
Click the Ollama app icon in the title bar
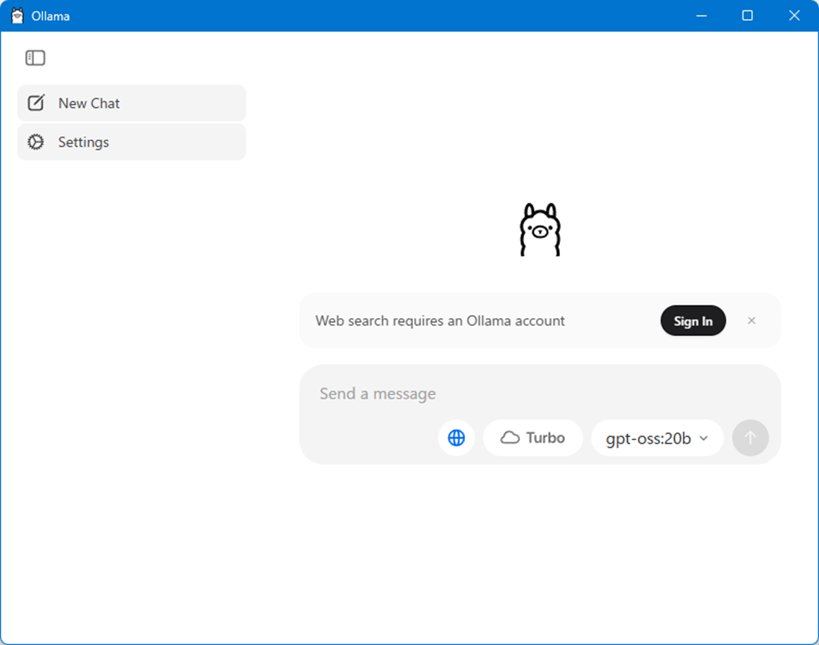click(18, 16)
